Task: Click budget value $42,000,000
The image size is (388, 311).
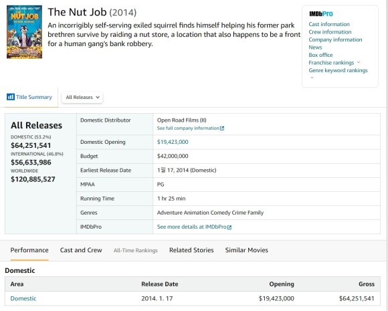Action: click(173, 156)
